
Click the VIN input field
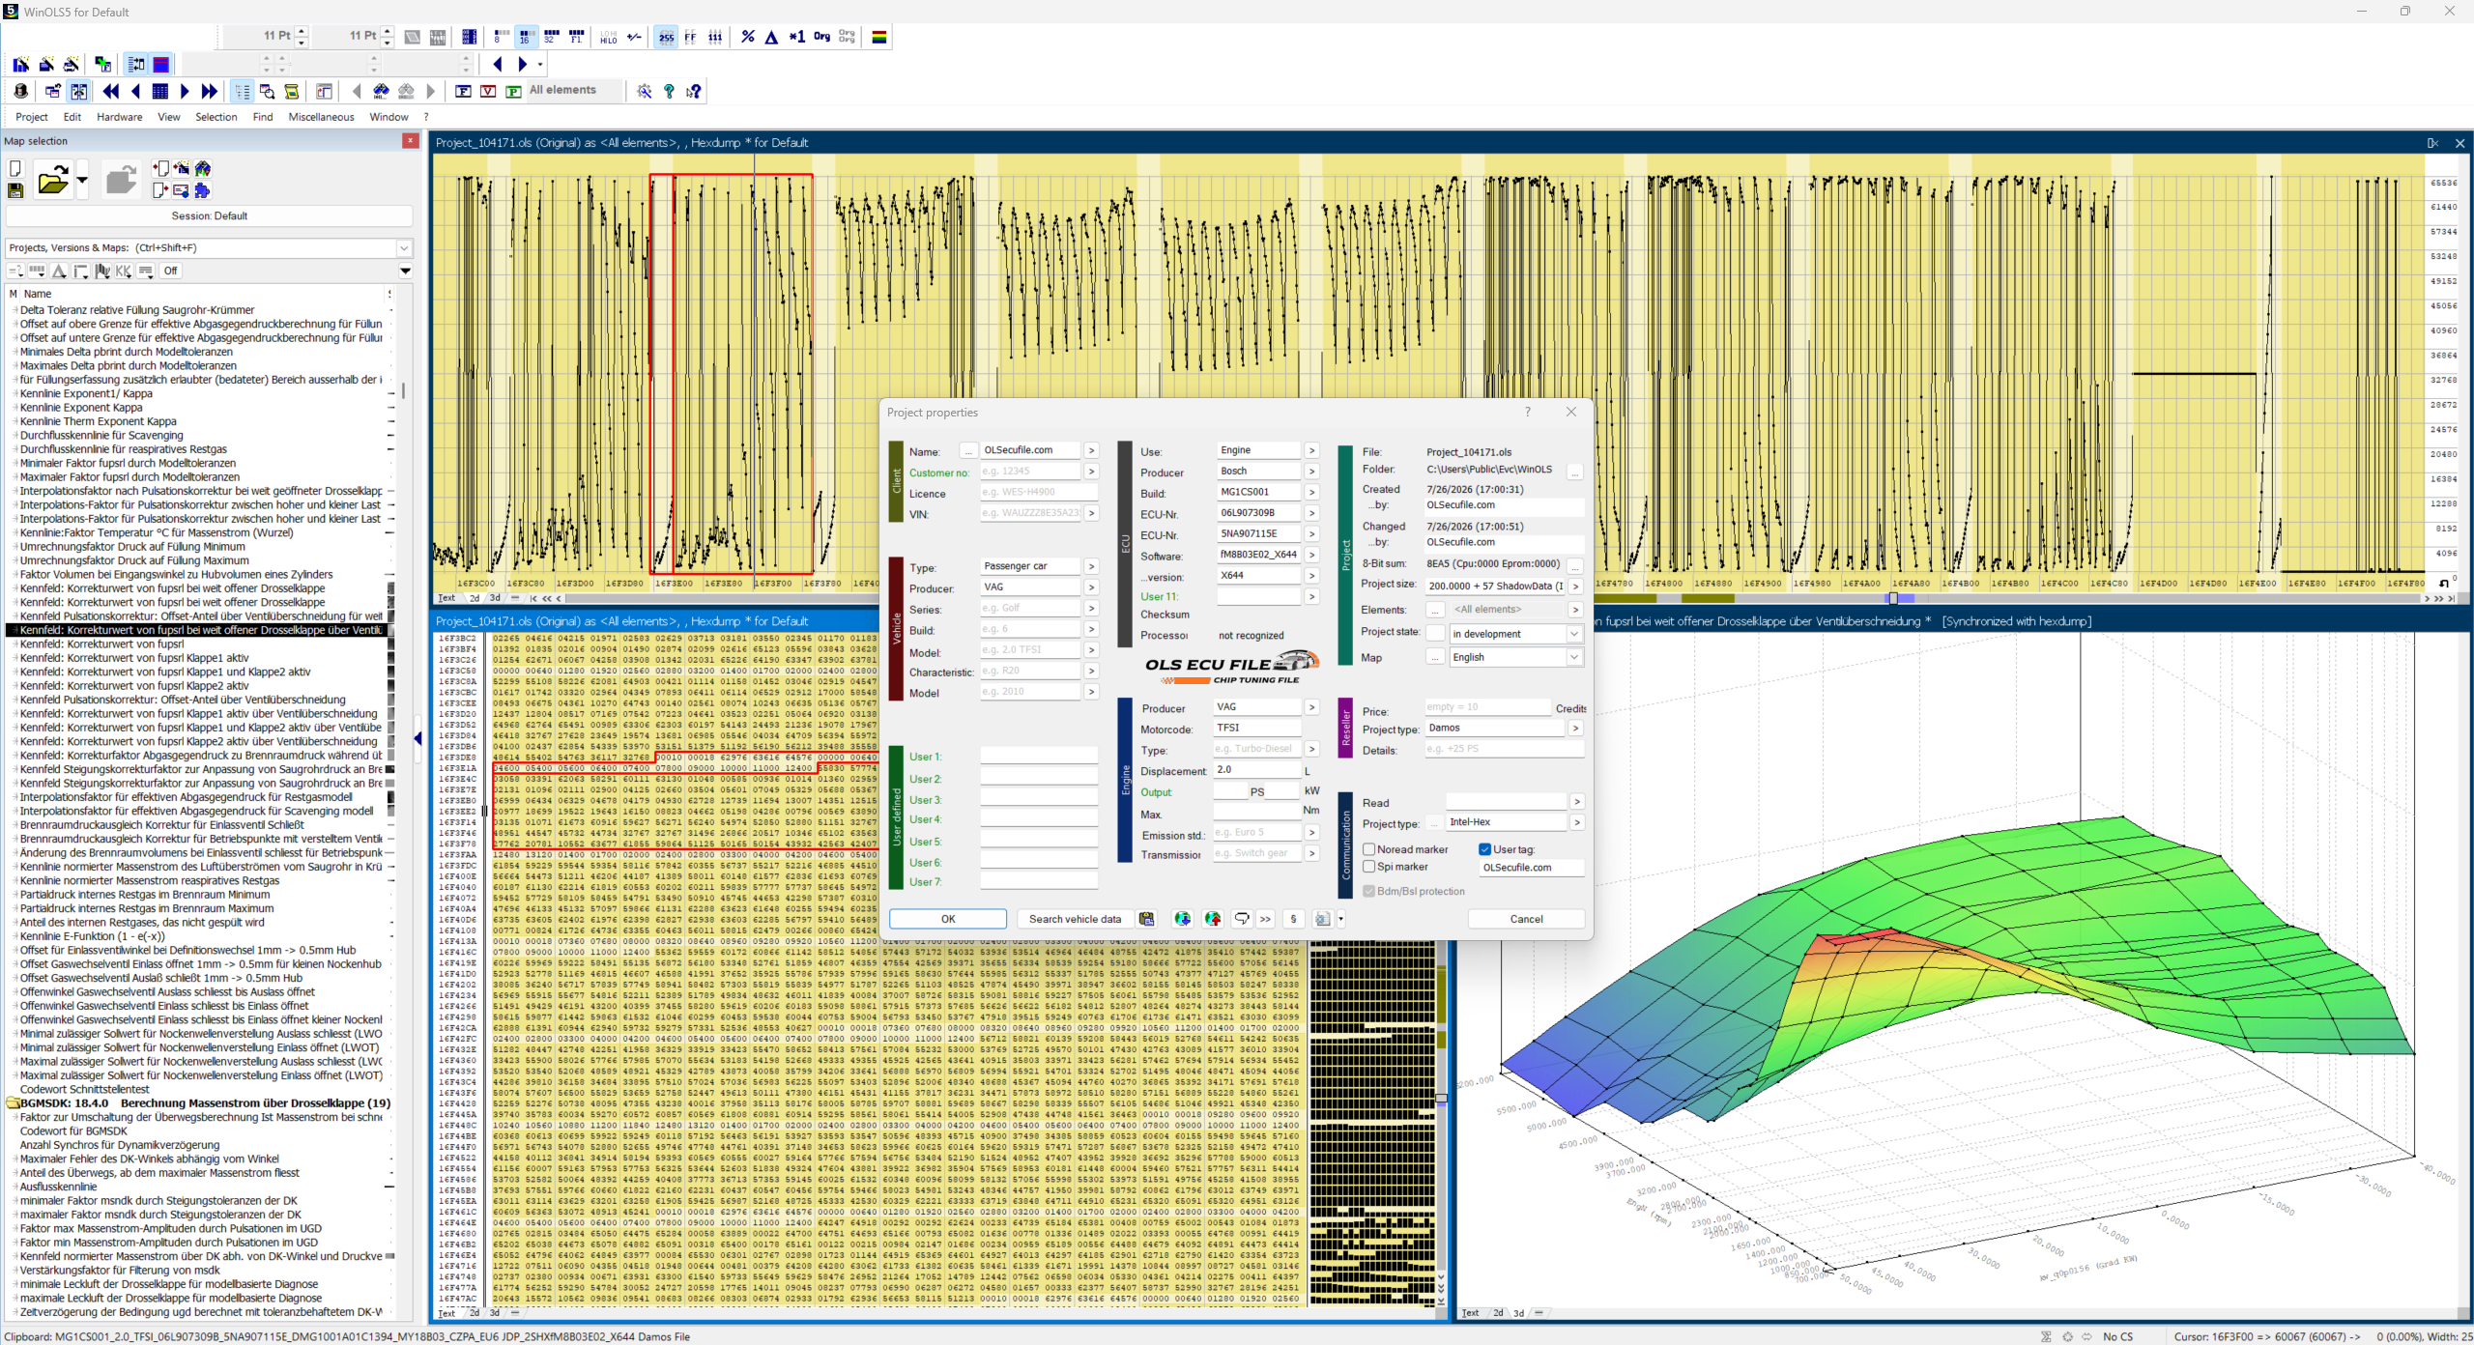click(1029, 513)
